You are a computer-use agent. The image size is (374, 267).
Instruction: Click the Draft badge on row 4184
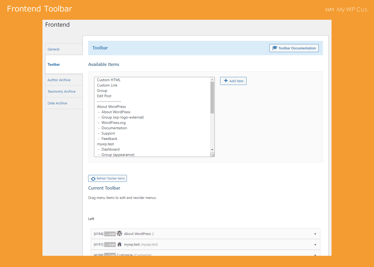pos(110,234)
